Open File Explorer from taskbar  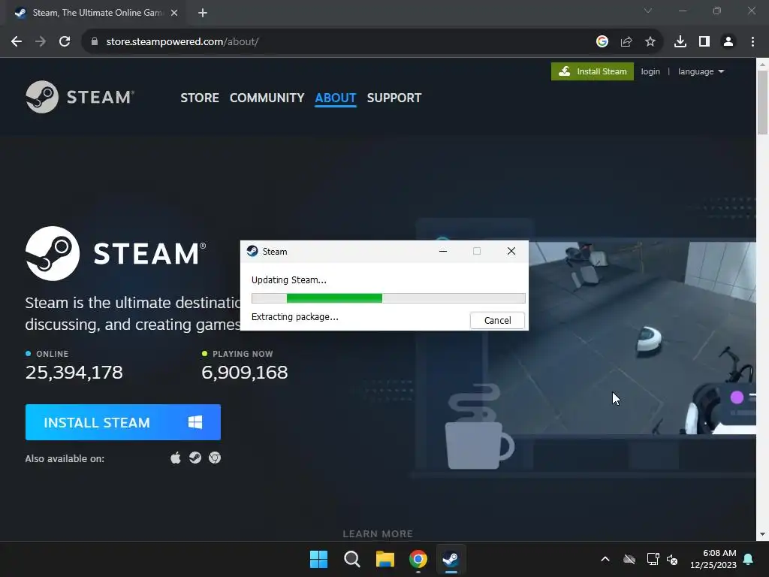click(x=385, y=559)
